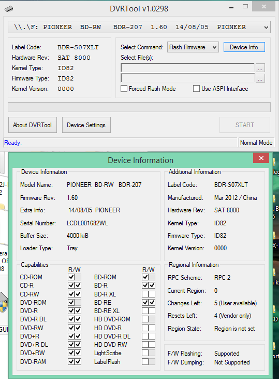Click the first file path input field

click(x=188, y=68)
